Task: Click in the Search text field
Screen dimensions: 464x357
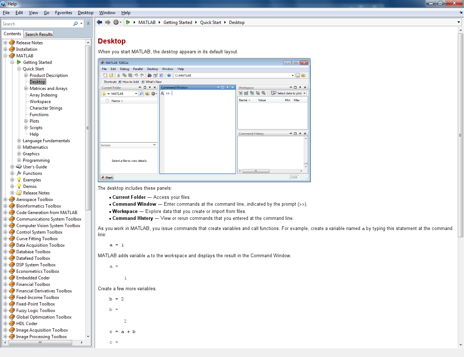Action: coord(37,24)
